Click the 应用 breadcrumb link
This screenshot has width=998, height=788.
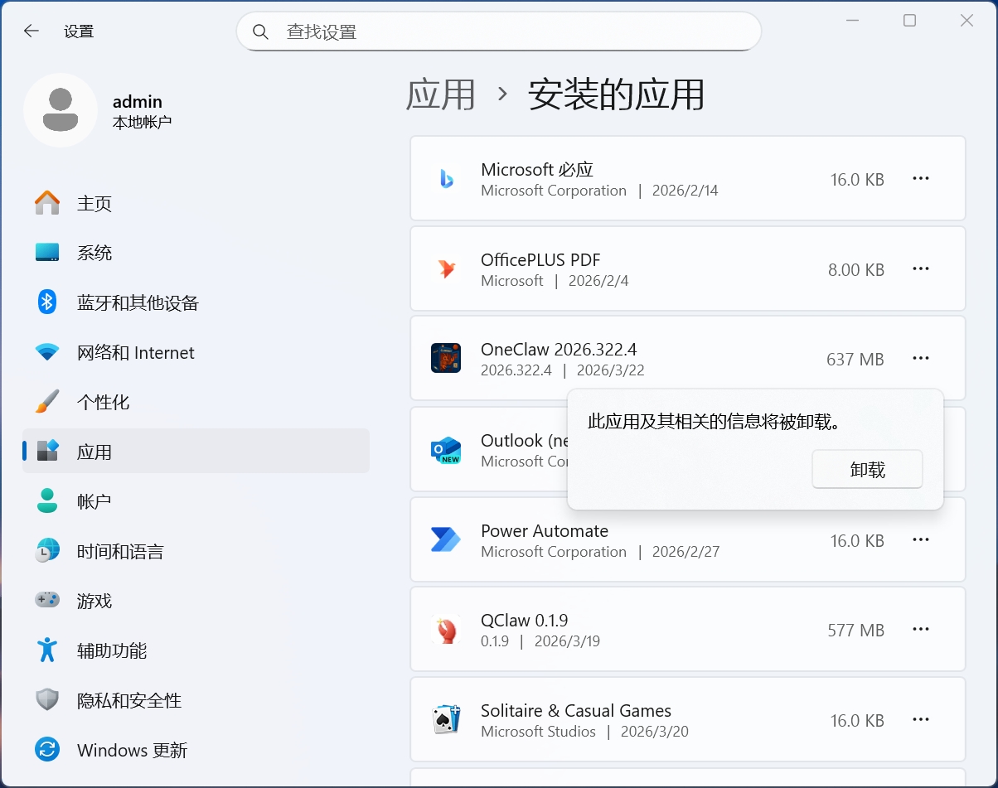[x=441, y=94]
